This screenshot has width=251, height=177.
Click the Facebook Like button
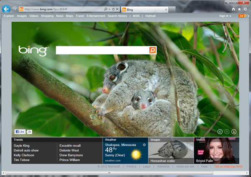[x=20, y=132]
